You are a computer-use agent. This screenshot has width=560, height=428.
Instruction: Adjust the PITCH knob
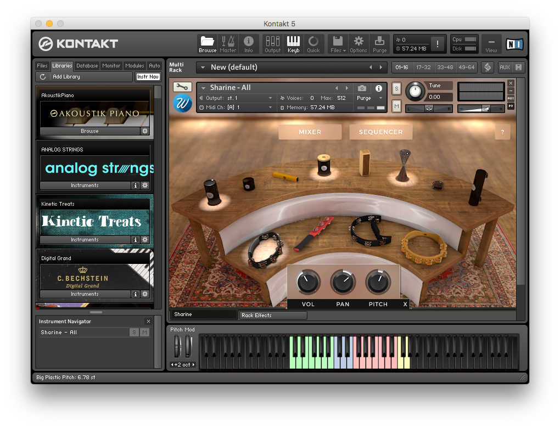(x=378, y=281)
